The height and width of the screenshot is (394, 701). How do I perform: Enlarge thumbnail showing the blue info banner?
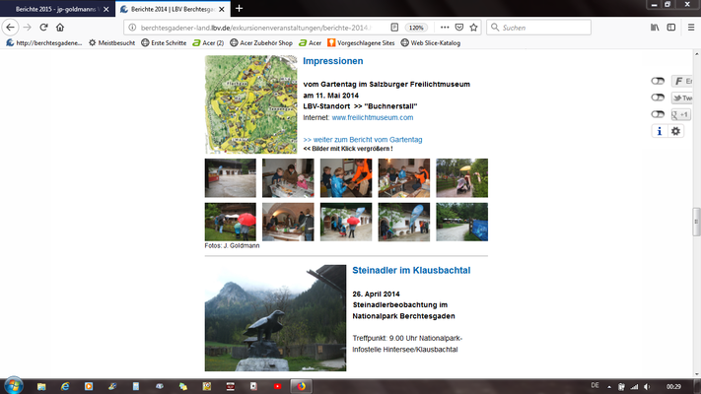pyautogui.click(x=461, y=222)
